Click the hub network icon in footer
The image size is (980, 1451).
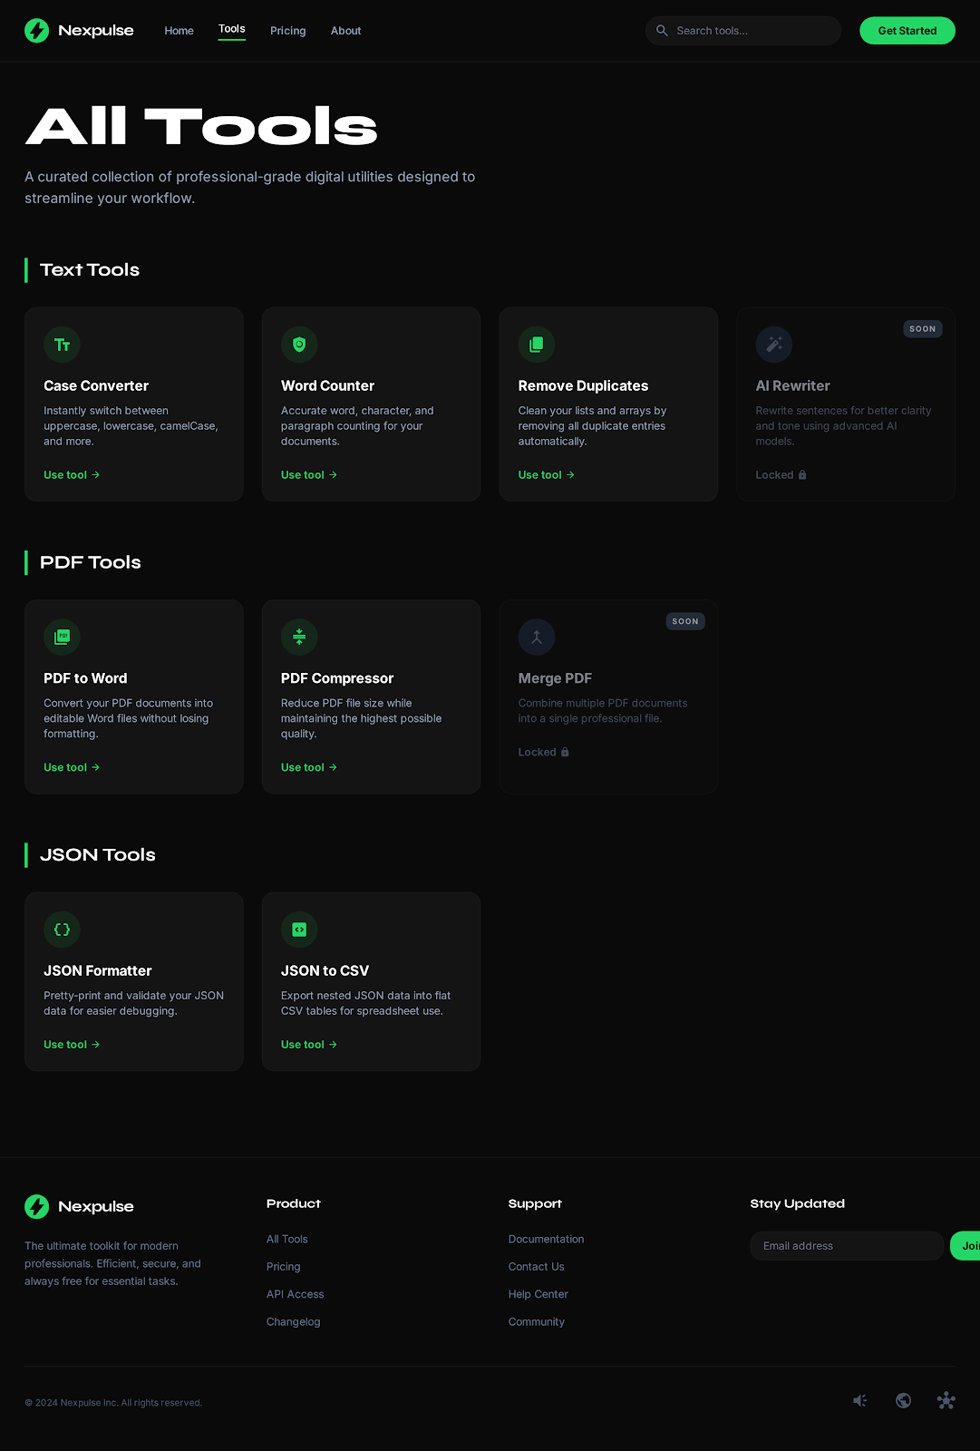(946, 1400)
